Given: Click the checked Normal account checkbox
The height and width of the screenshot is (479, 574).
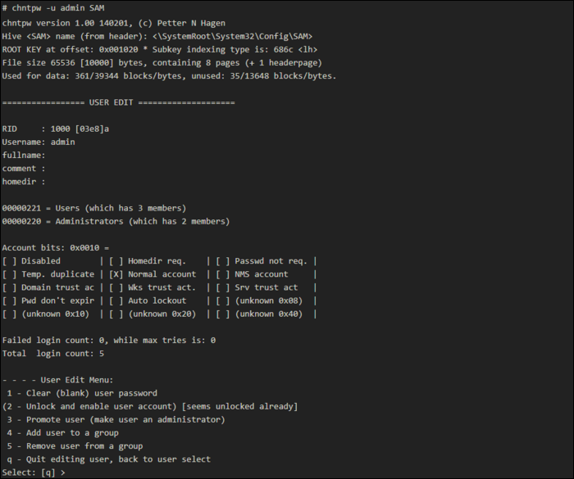Looking at the screenshot, I should (116, 274).
